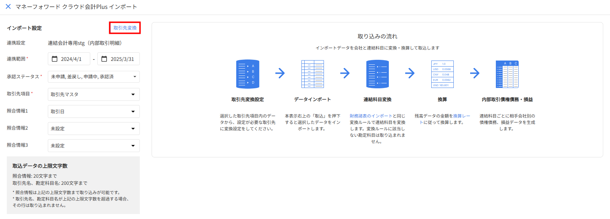This screenshot has width=610, height=219.
Task: Click the 照合情報: 20文字まで text
Action: pyautogui.click(x=35, y=176)
